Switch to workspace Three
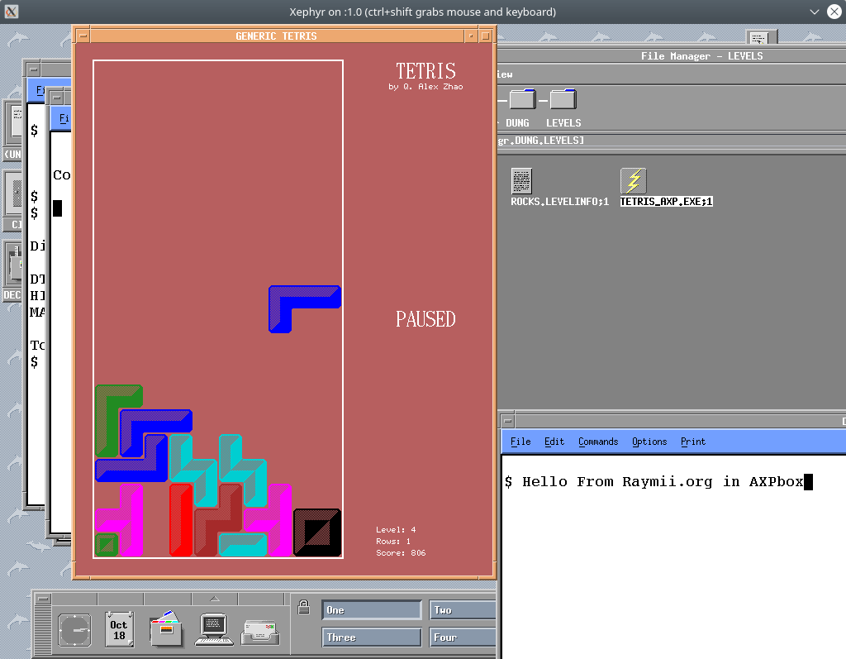This screenshot has width=846, height=659. tap(371, 637)
